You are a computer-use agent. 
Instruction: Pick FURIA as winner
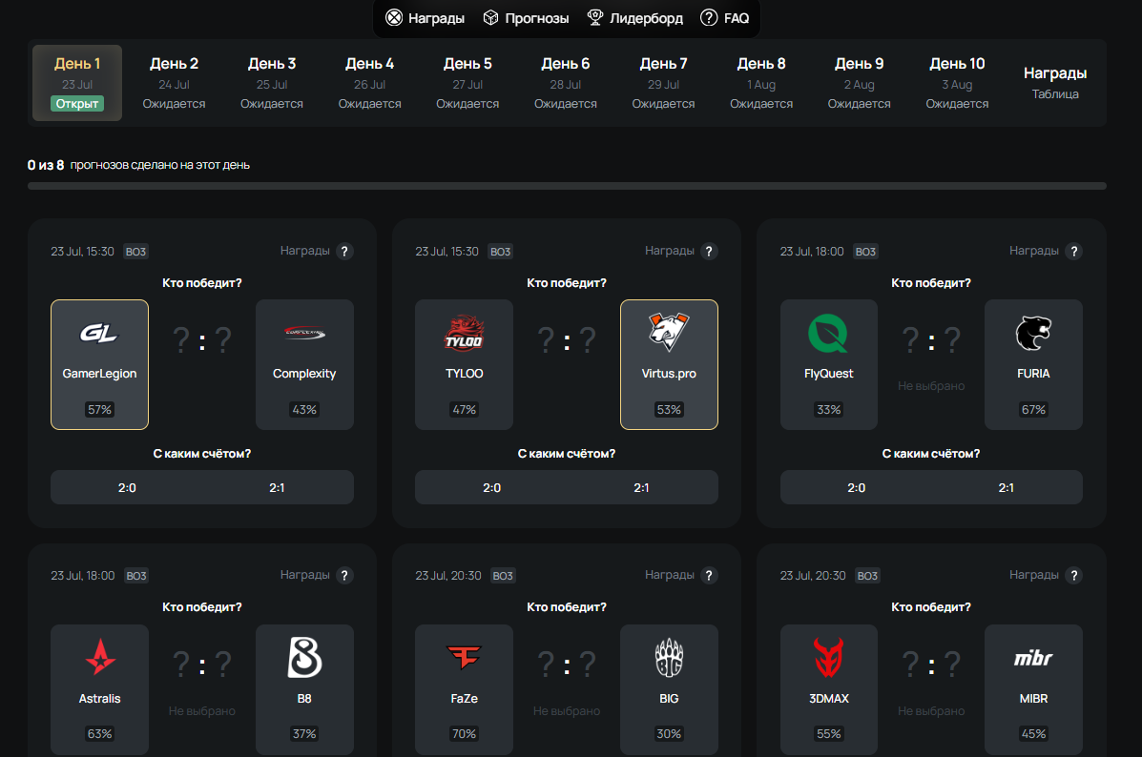click(x=1033, y=364)
